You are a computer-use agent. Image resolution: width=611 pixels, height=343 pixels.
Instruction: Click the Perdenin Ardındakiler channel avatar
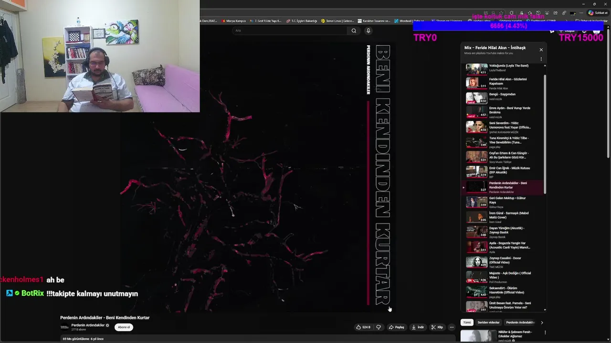coord(64,327)
